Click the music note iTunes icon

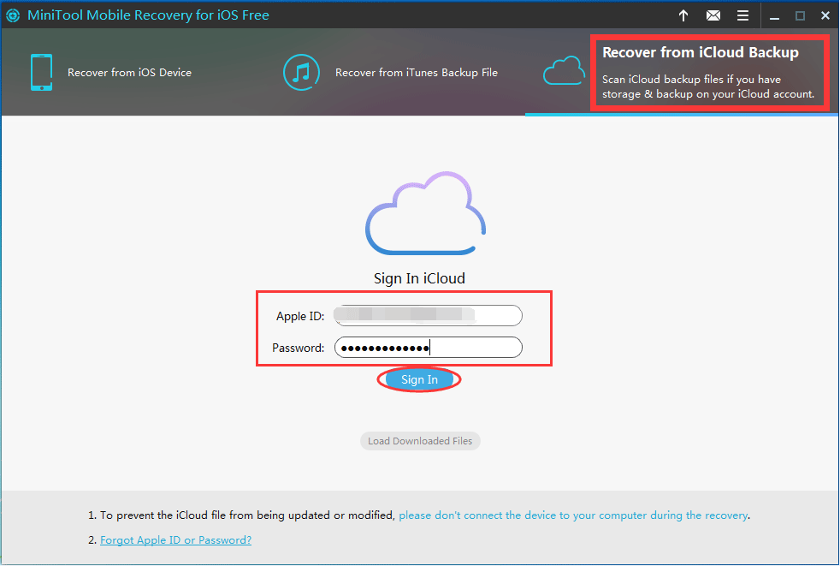[302, 73]
